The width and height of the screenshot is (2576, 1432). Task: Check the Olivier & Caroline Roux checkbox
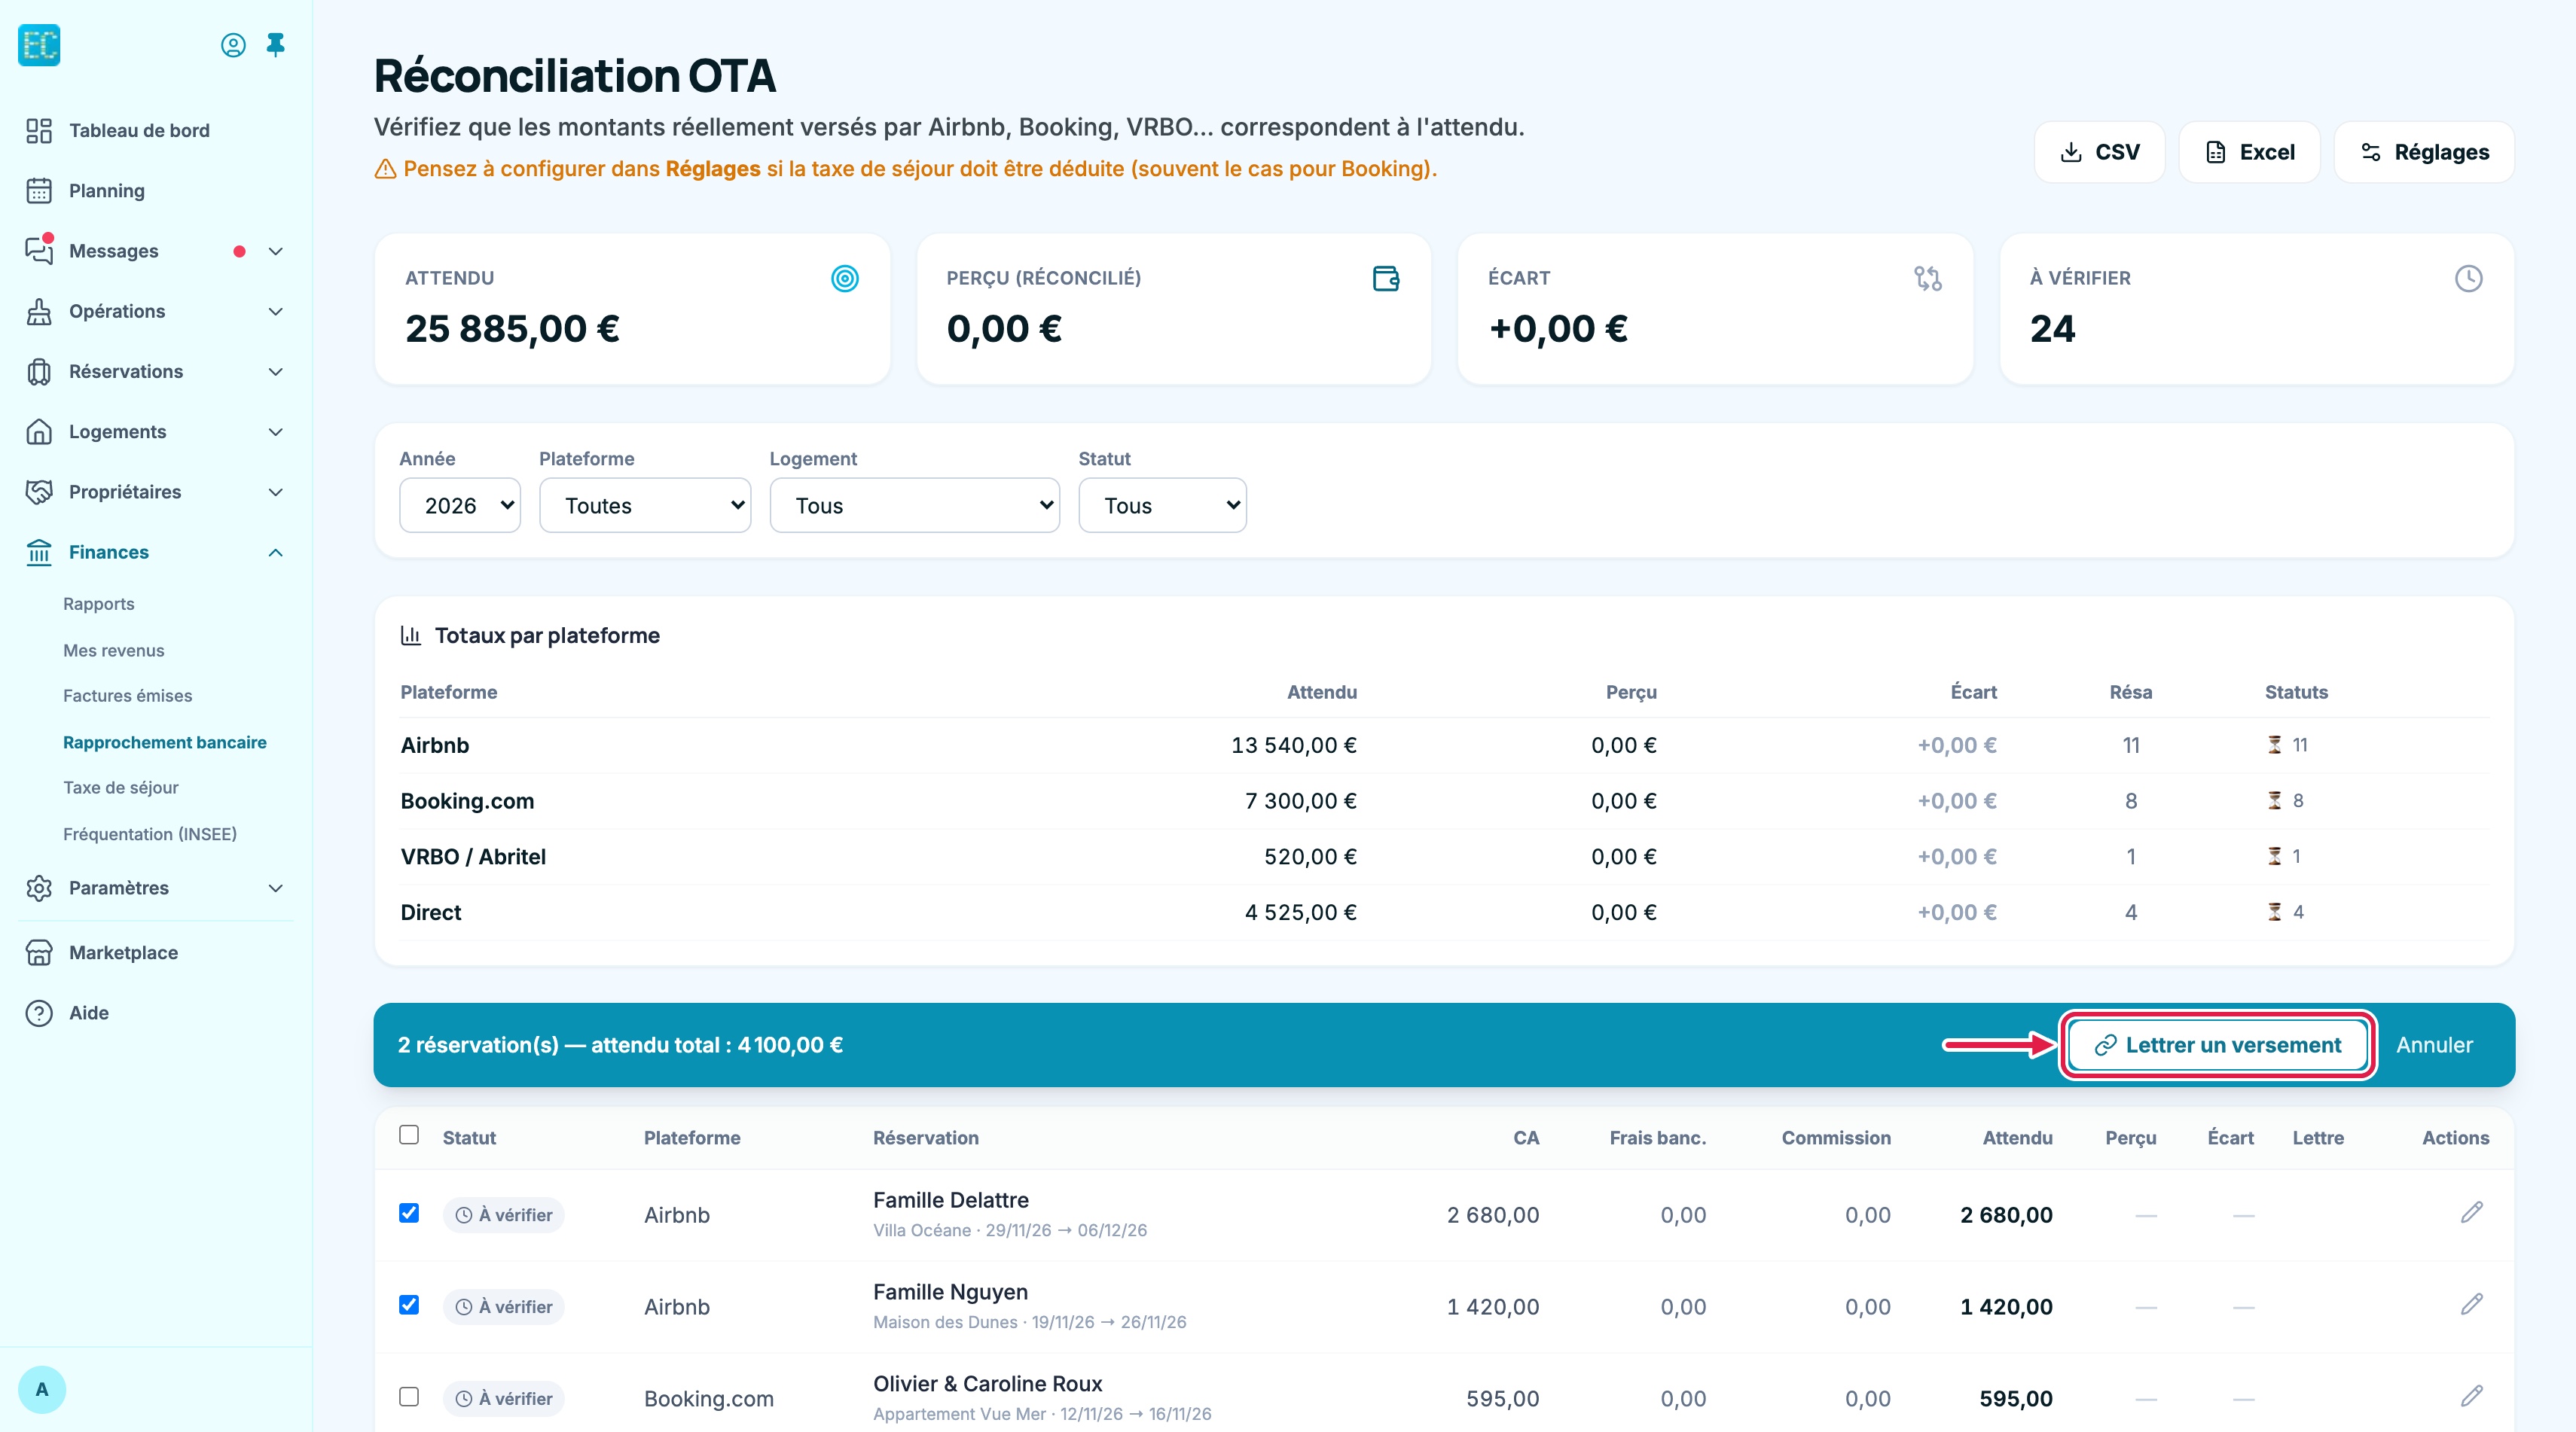[409, 1397]
